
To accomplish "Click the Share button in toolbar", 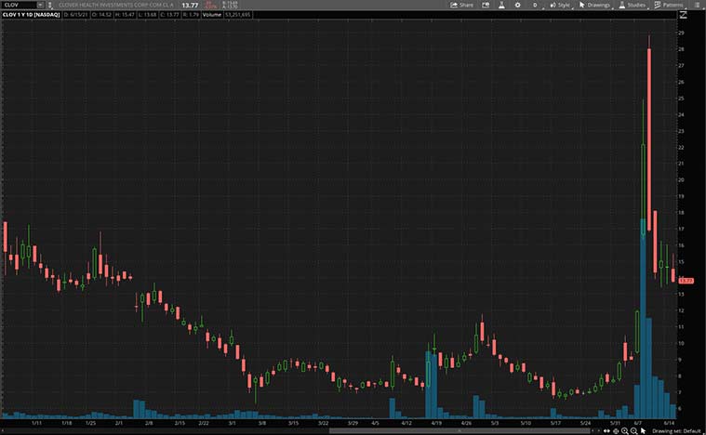I will 461,5.
